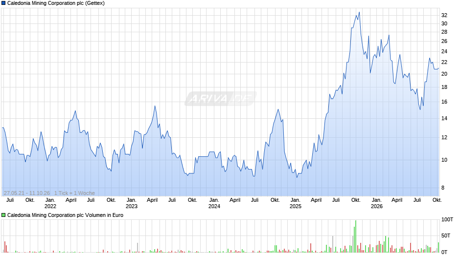The image size is (460, 257).
Task: Click the price line's highest peak above 32
Action: (359, 12)
